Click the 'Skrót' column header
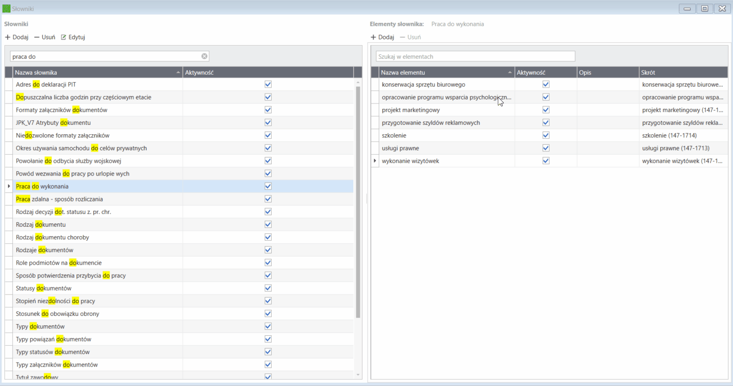Image resolution: width=733 pixels, height=386 pixels. click(683, 73)
